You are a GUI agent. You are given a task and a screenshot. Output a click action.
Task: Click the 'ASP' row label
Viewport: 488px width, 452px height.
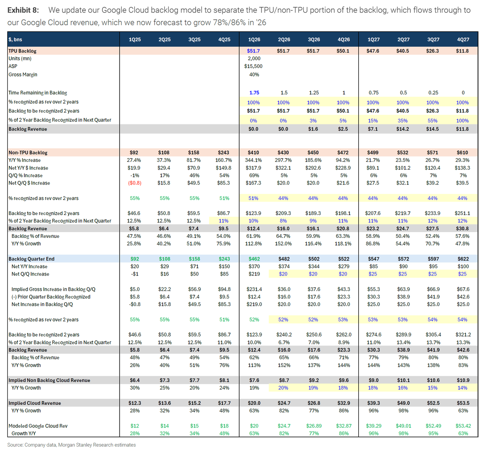(13, 66)
